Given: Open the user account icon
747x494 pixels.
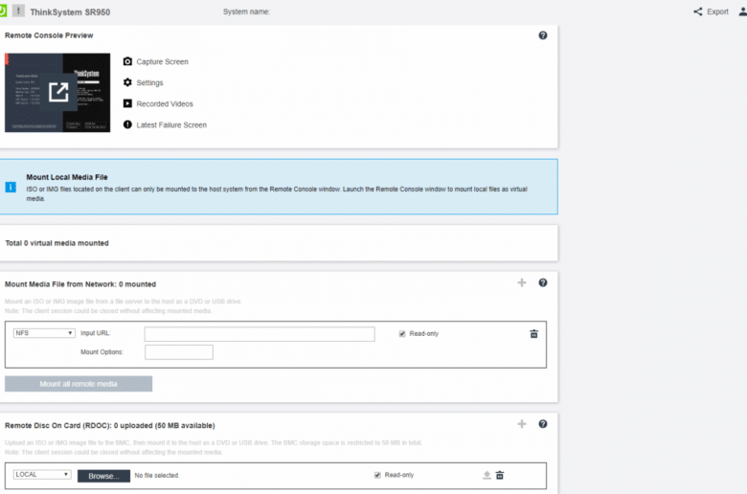Looking at the screenshot, I should pyautogui.click(x=743, y=11).
